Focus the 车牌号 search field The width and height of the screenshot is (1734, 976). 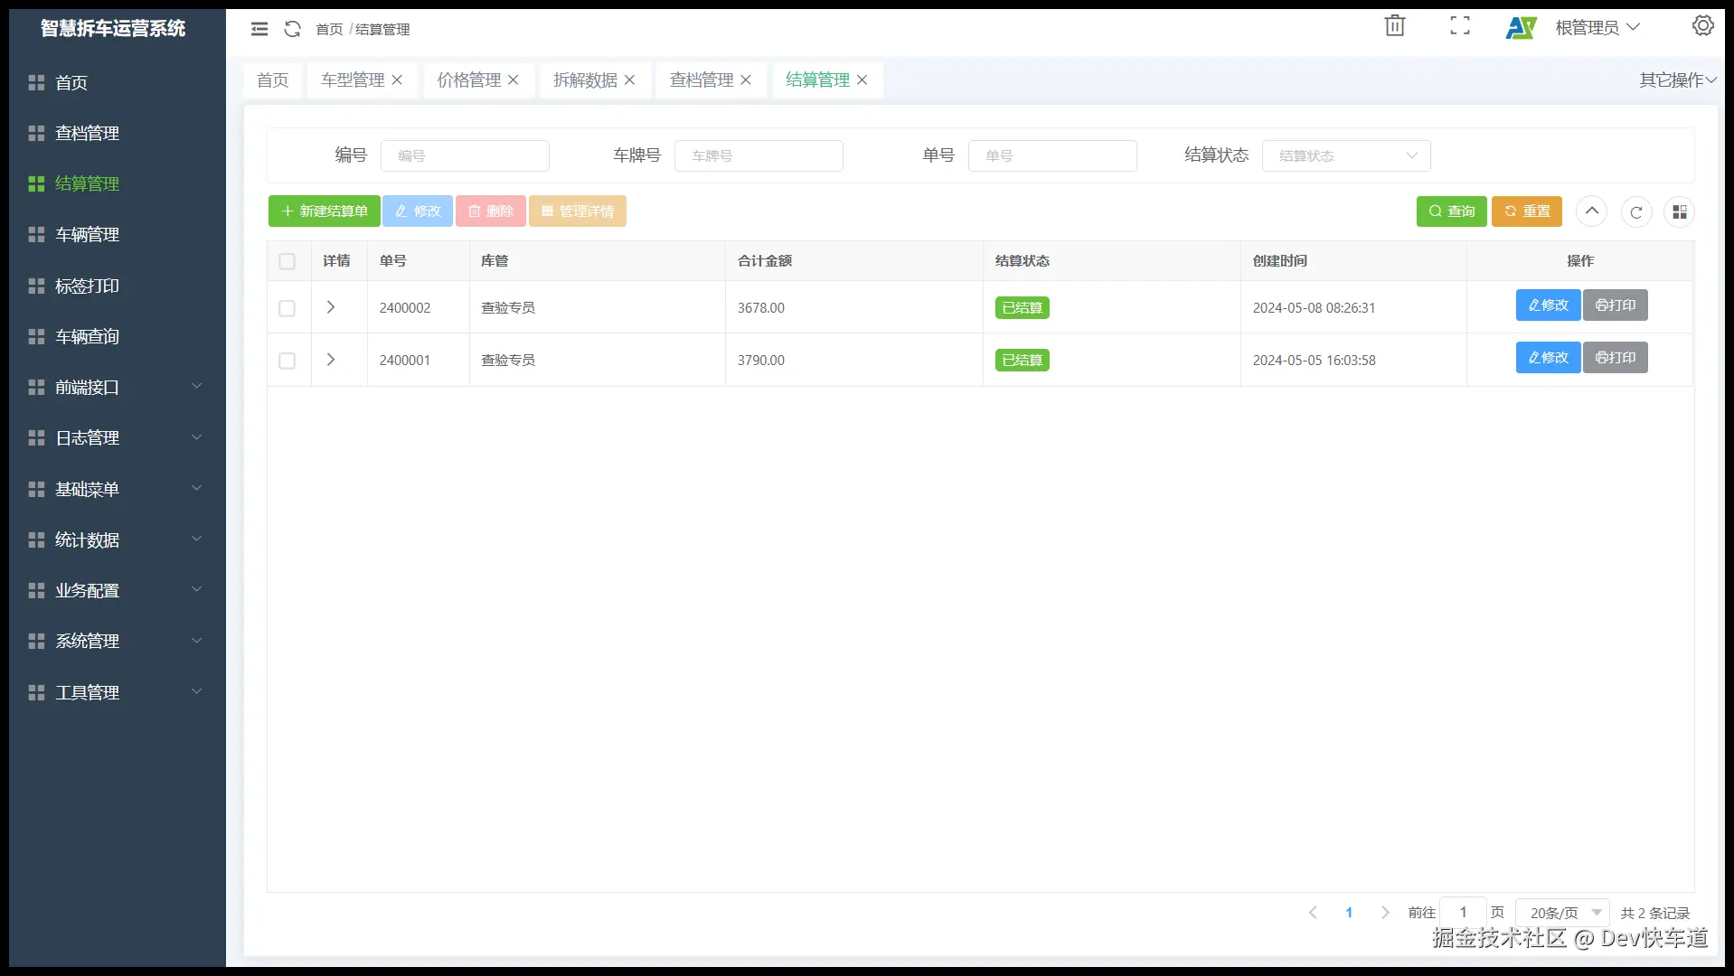tap(759, 155)
